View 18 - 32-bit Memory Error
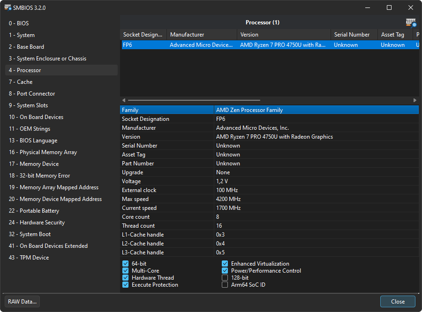The image size is (422, 312). click(x=61, y=175)
